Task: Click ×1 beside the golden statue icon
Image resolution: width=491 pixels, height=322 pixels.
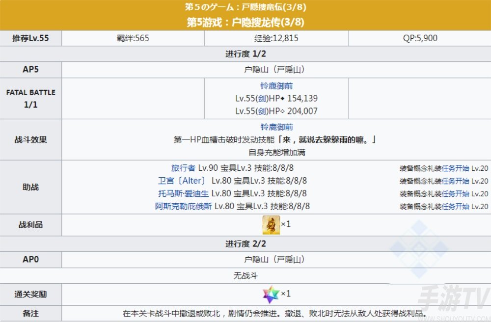Action: pos(286,224)
